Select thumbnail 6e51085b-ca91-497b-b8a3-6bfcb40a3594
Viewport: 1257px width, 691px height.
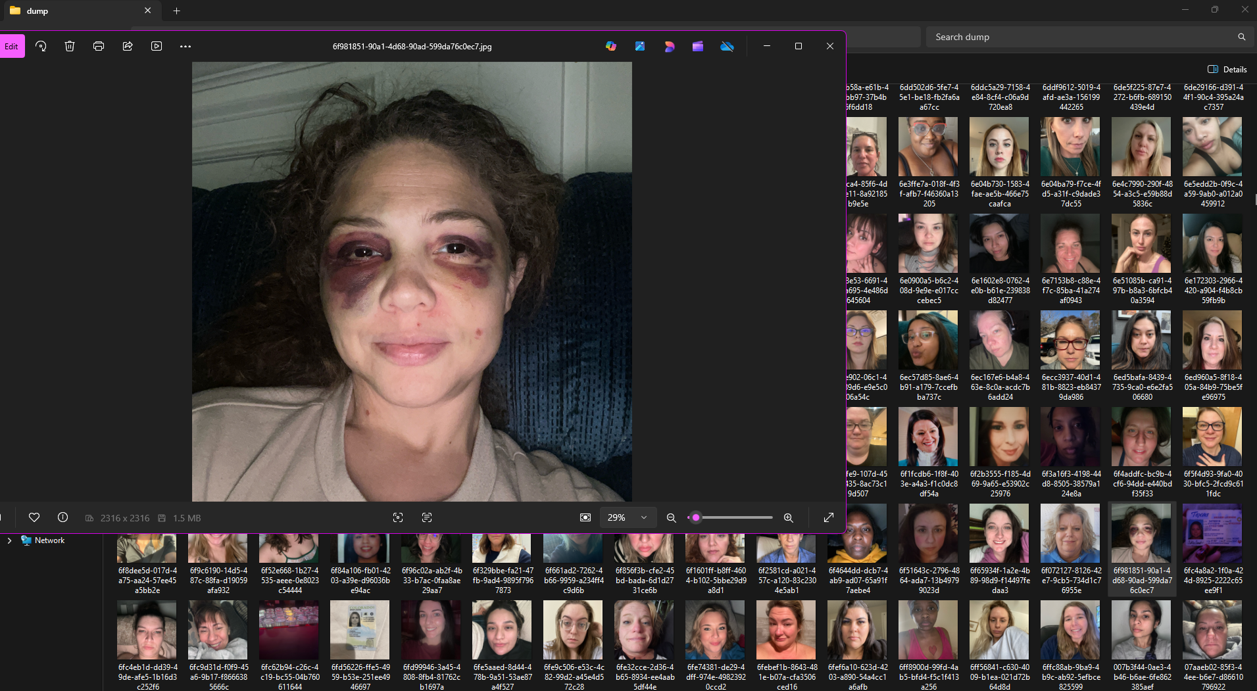[1141, 243]
